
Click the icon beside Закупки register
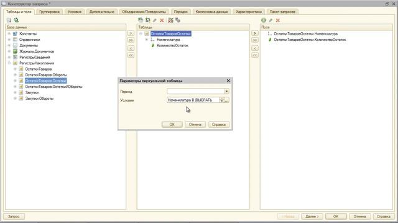coord(21,92)
